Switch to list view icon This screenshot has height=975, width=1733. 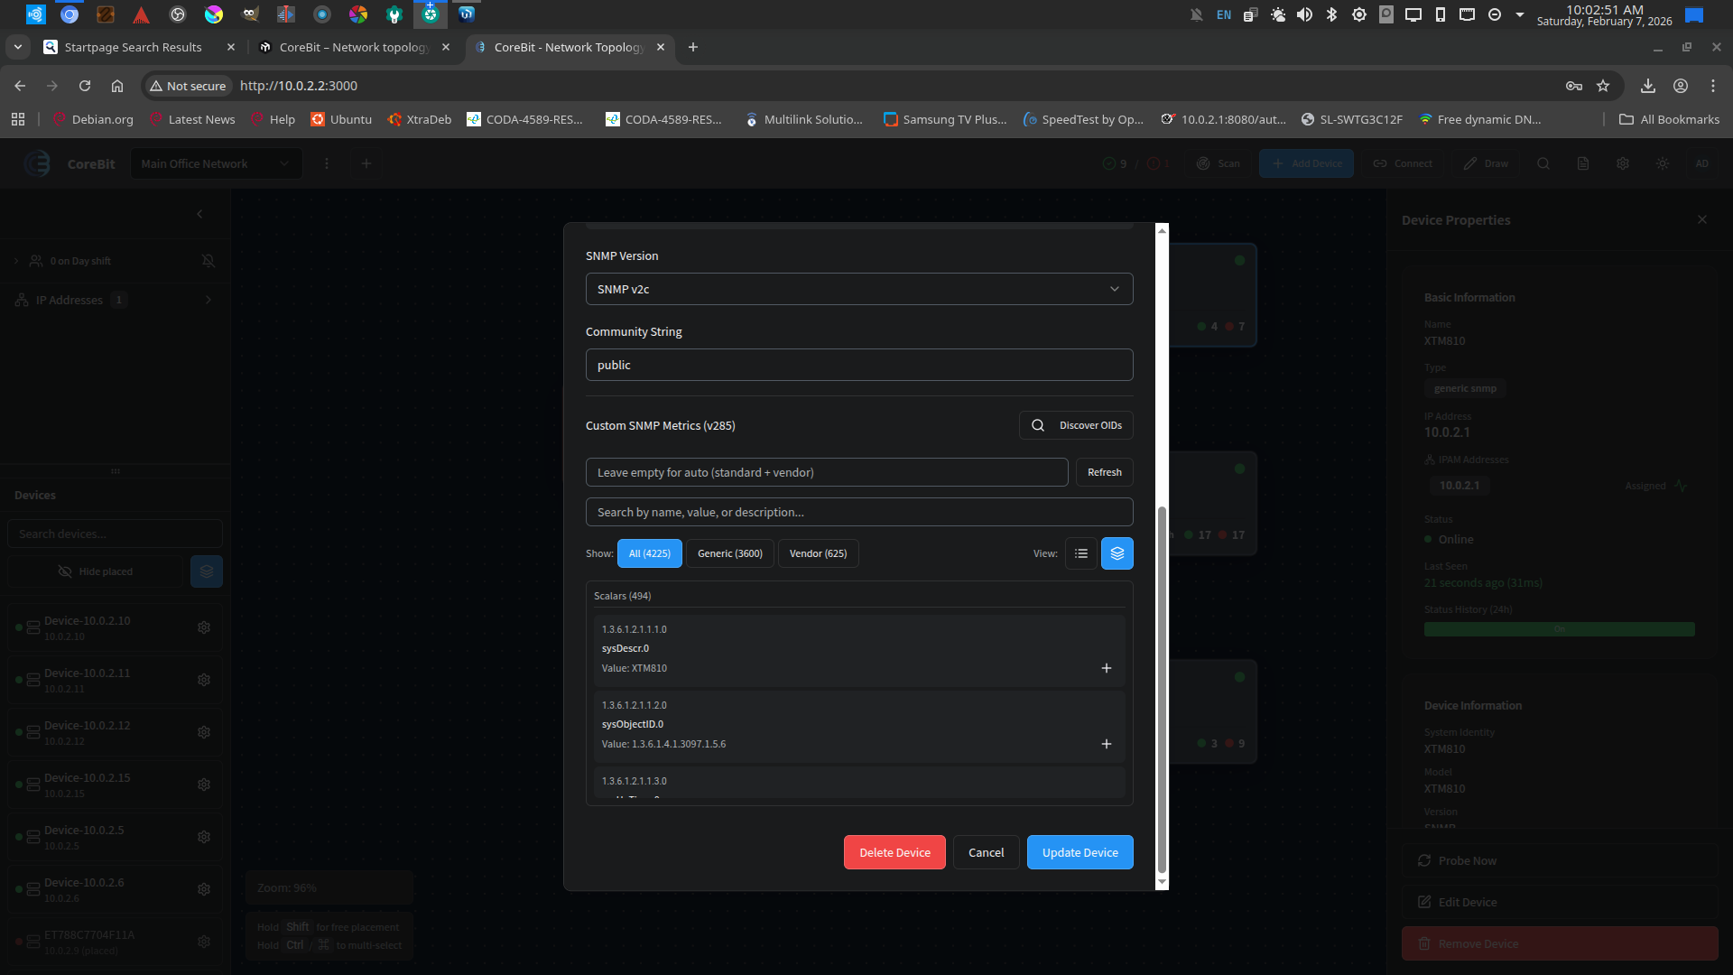coord(1080,553)
